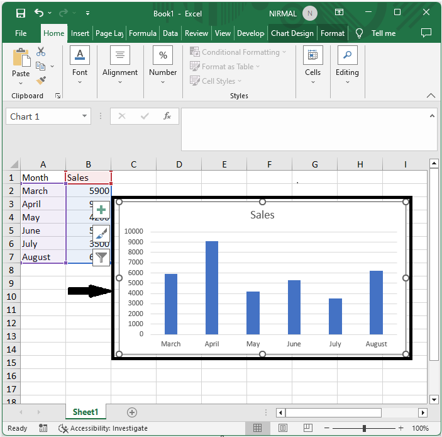This screenshot has width=442, height=437.
Task: Click the Sales chart title
Action: point(262,215)
